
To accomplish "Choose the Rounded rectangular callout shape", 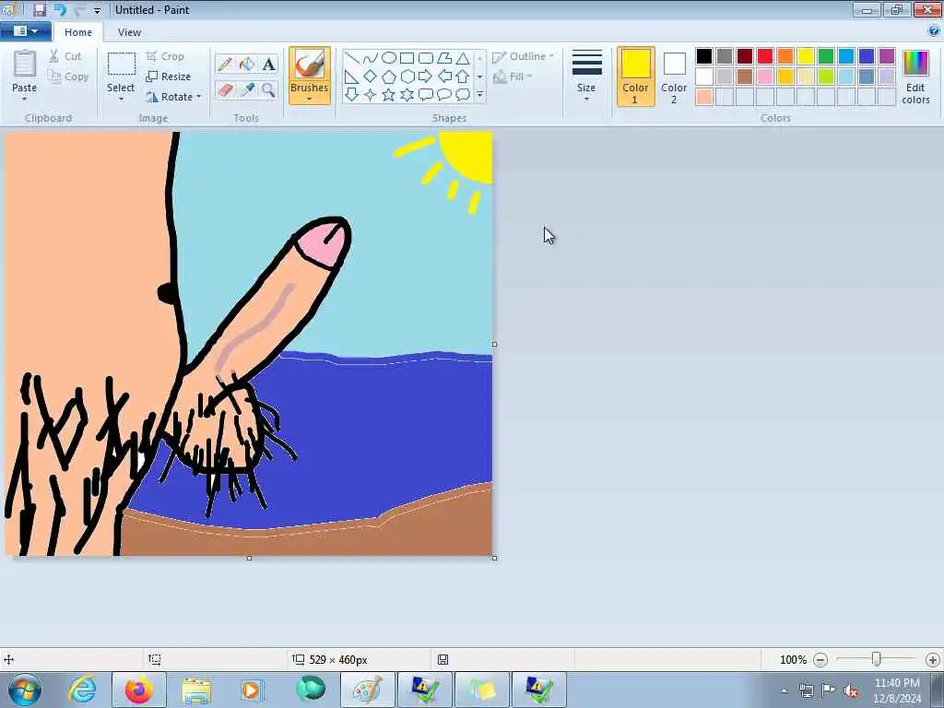I will 426,95.
